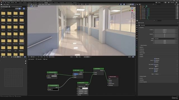Click the 3D viewport editor type icon

(29, 4)
